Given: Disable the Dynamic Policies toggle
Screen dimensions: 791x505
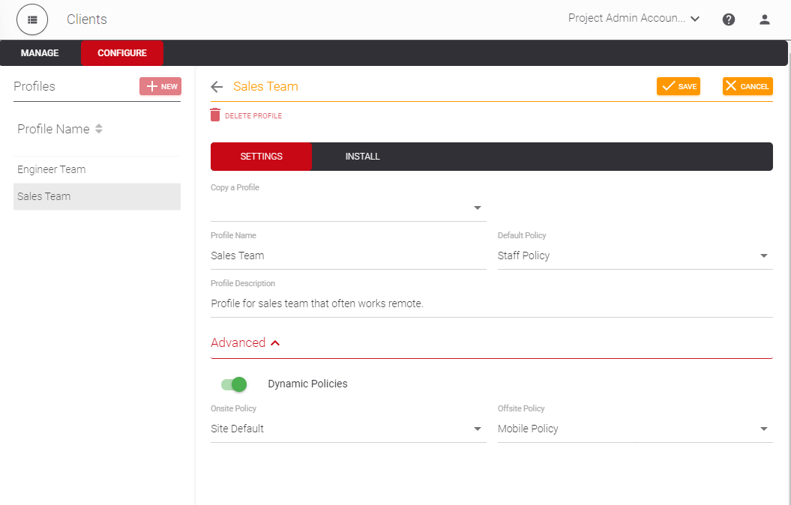Looking at the screenshot, I should click(x=235, y=384).
